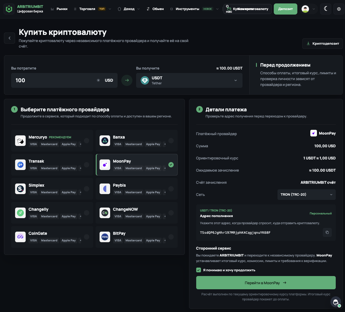Screen dimensions: 345x312
Task: Open language selector globe icon
Action: (339, 9)
